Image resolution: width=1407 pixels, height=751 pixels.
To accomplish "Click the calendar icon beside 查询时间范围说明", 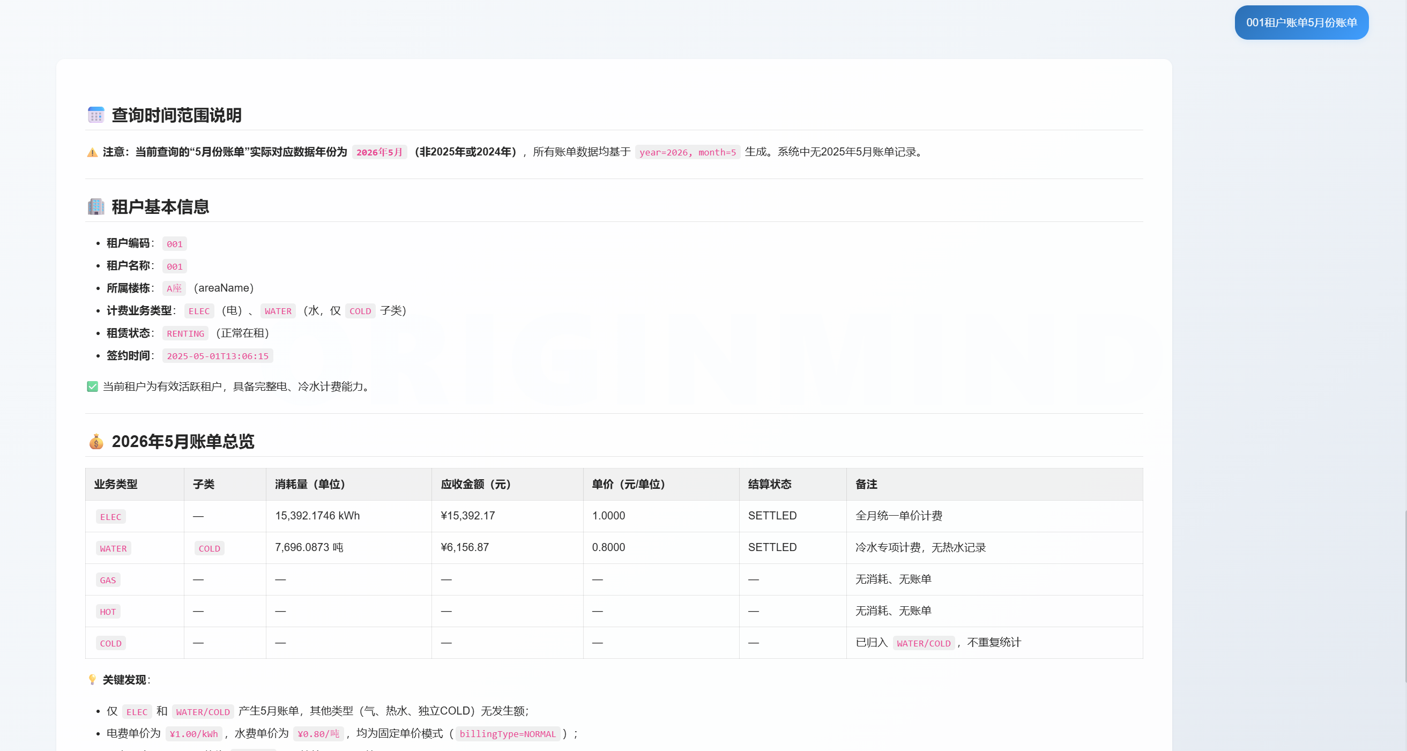I will click(96, 115).
